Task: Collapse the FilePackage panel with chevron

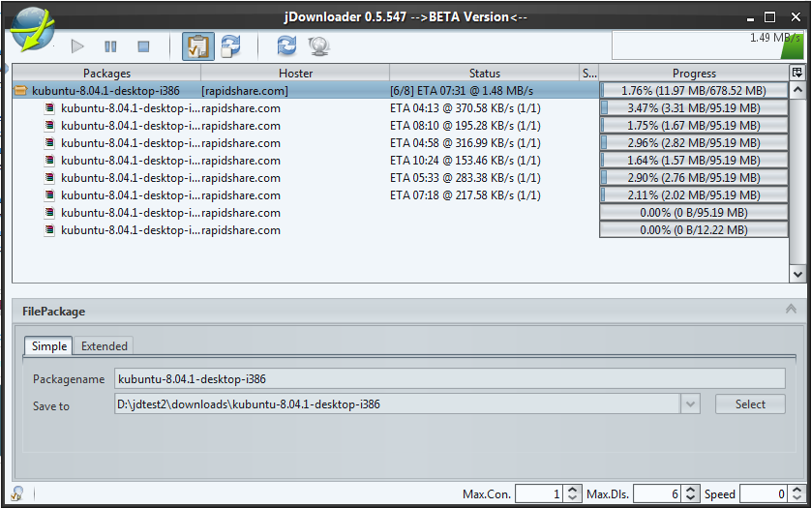Action: tap(791, 311)
